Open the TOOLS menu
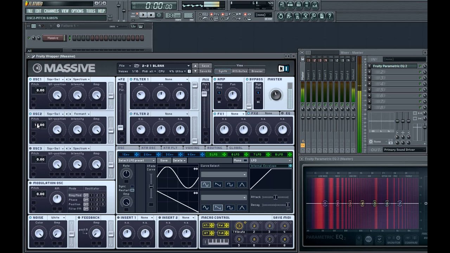450x253 pixels. click(91, 11)
